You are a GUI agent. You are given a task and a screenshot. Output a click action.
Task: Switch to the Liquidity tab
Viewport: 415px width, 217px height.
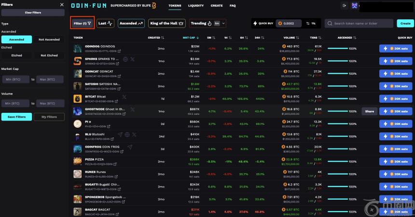tap(195, 6)
